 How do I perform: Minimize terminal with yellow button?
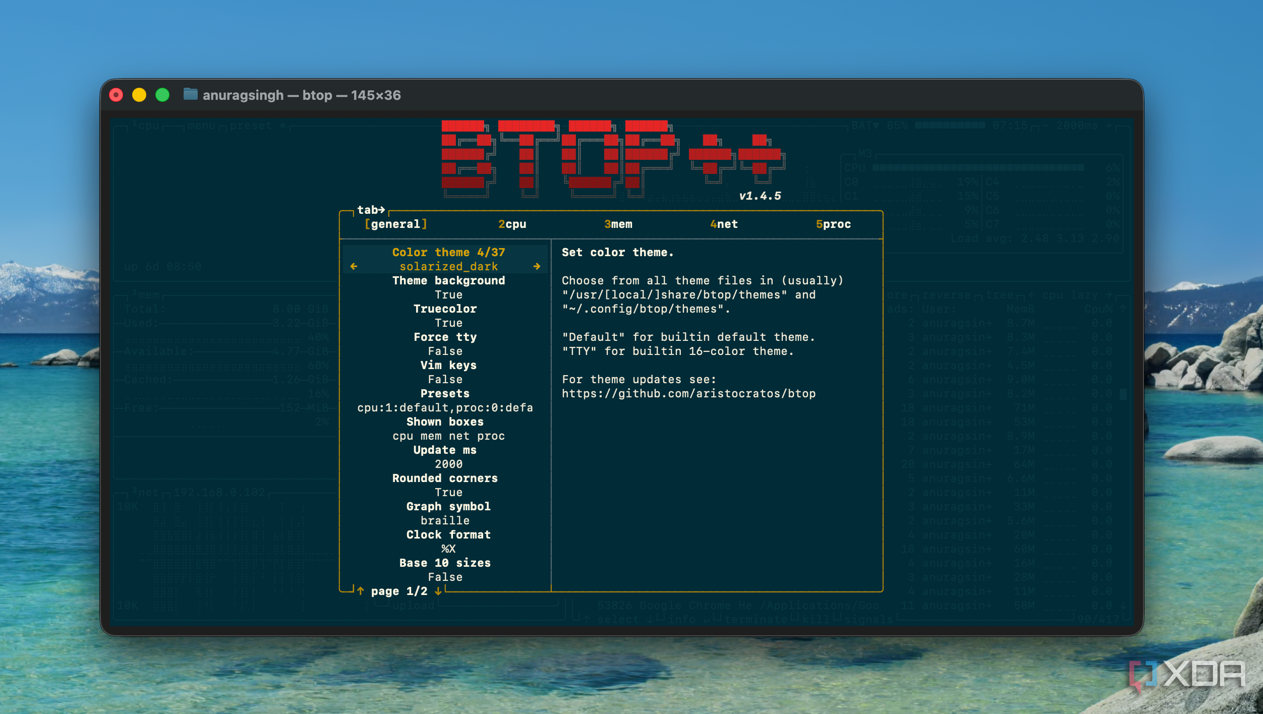tap(139, 95)
